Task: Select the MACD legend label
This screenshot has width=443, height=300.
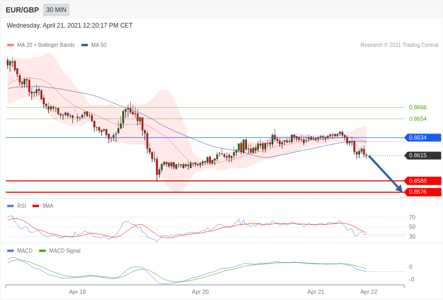Action: [25, 251]
